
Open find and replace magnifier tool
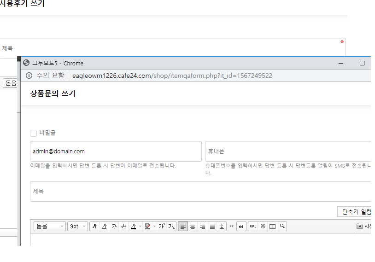pyautogui.click(x=282, y=227)
